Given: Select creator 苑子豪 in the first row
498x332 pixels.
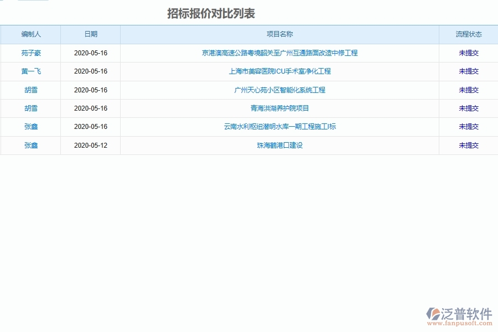Looking at the screenshot, I should click(x=31, y=53).
